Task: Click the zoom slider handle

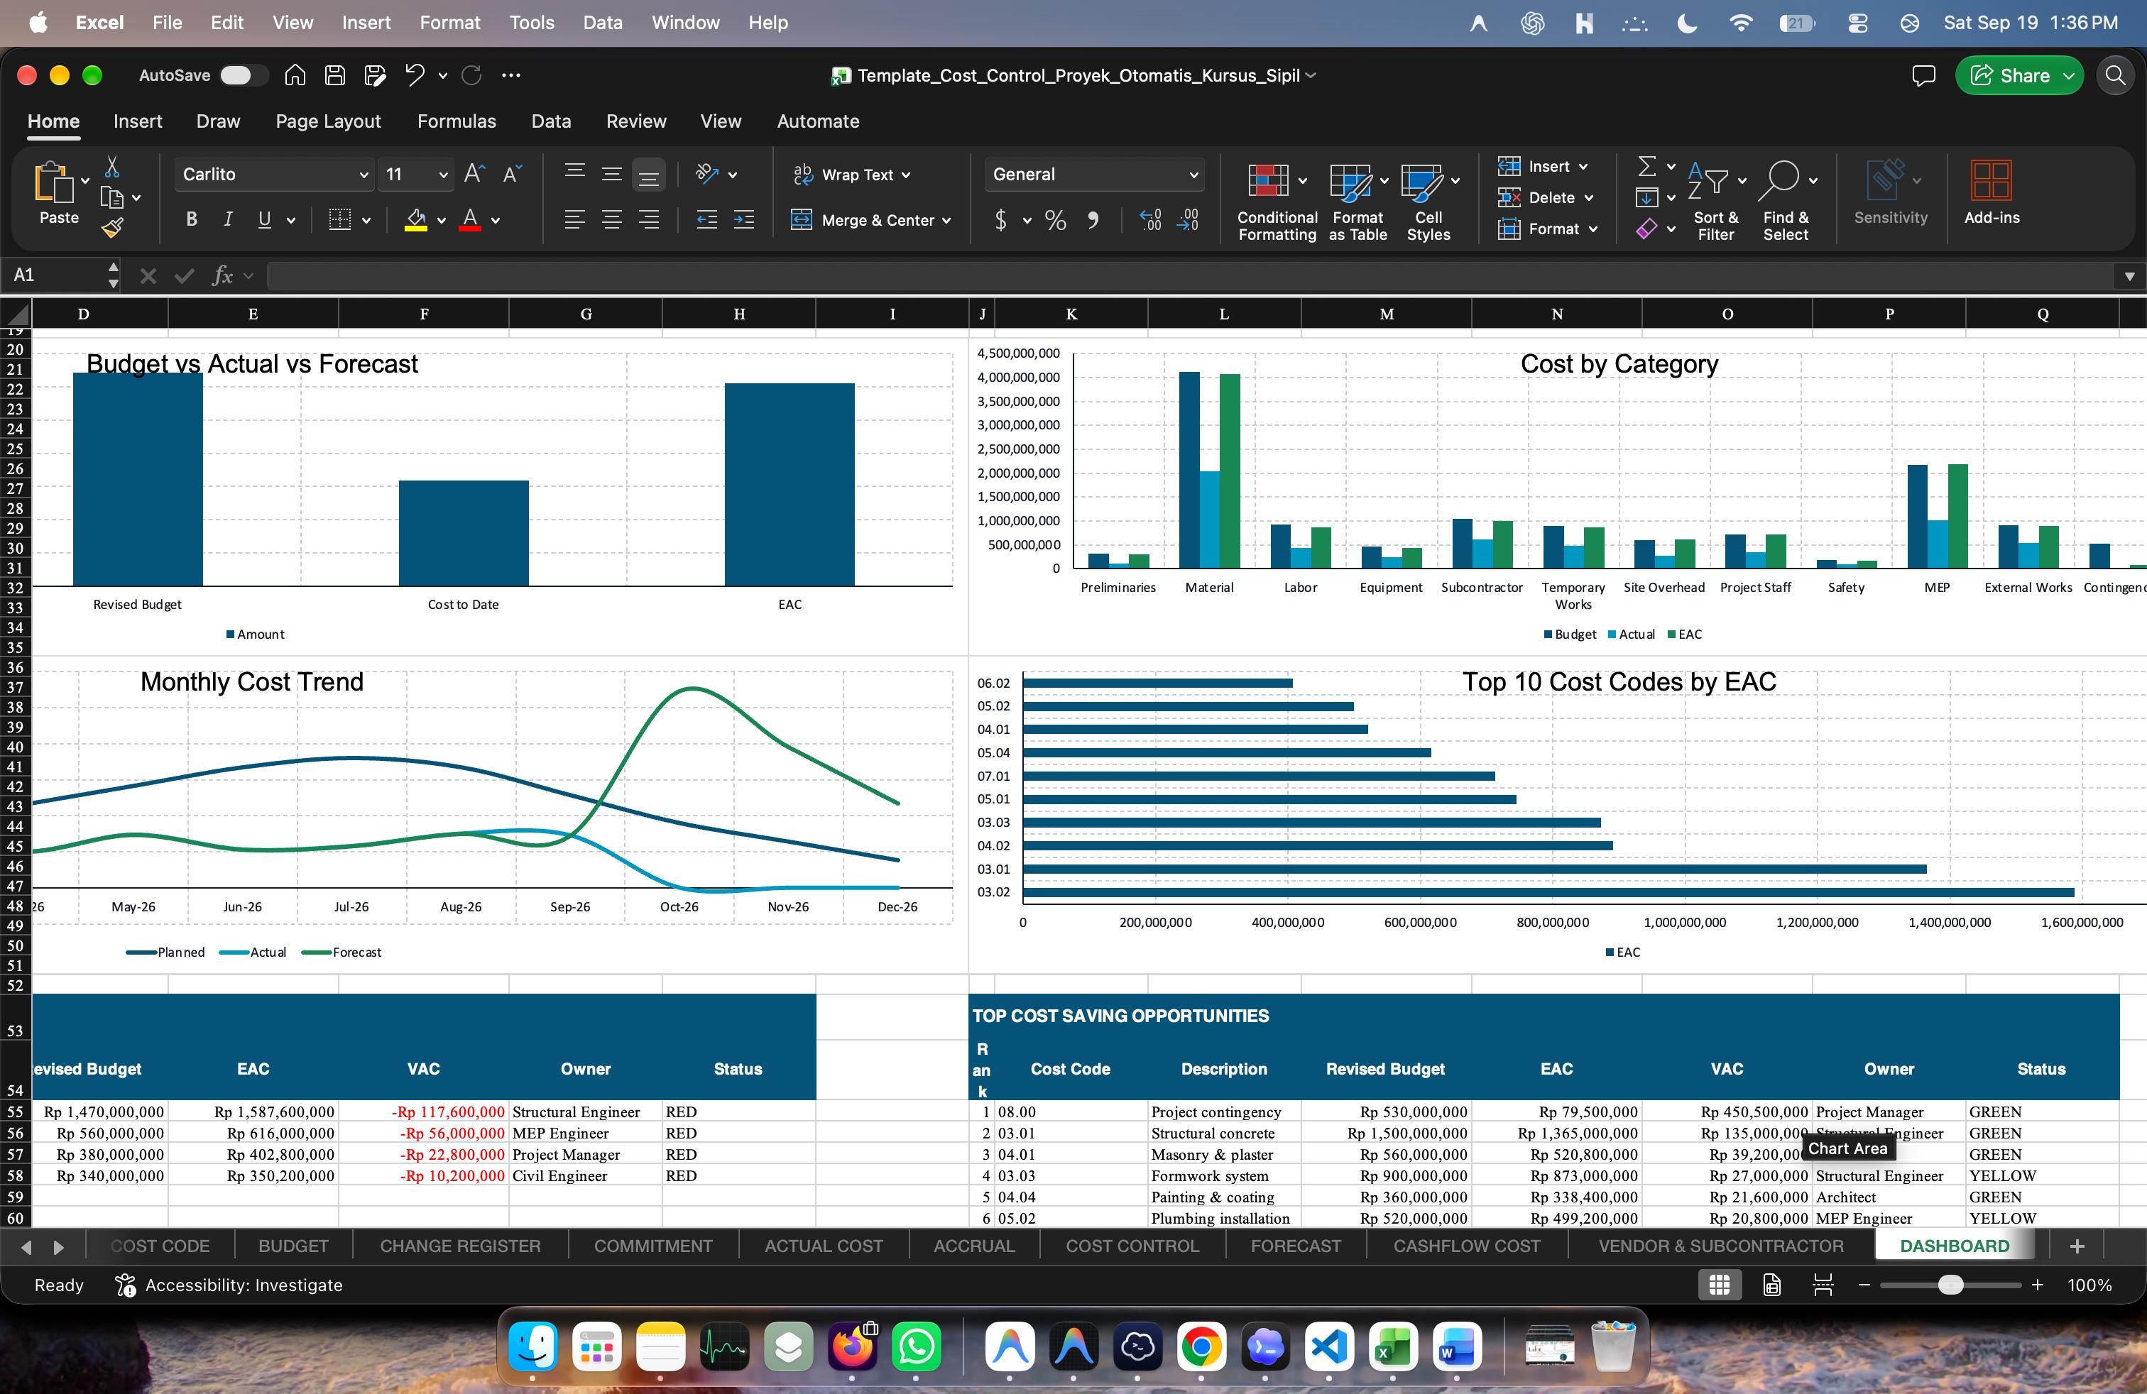Action: click(x=1950, y=1285)
